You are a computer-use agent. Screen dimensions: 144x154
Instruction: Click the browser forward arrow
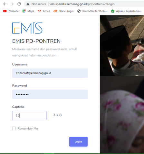coord(12,4)
